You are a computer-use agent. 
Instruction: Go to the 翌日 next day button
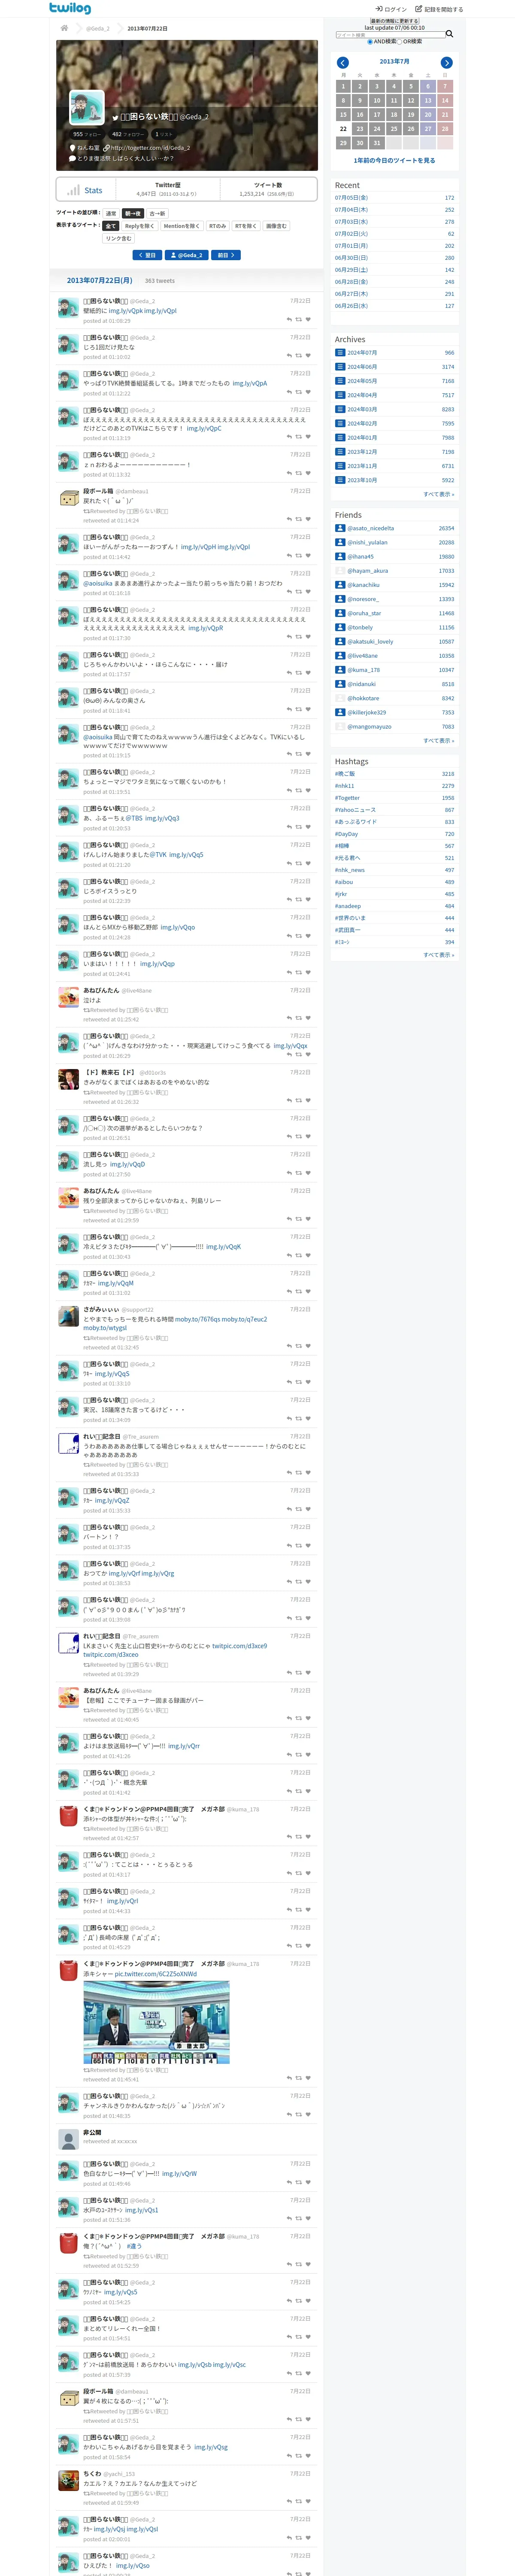tap(147, 255)
